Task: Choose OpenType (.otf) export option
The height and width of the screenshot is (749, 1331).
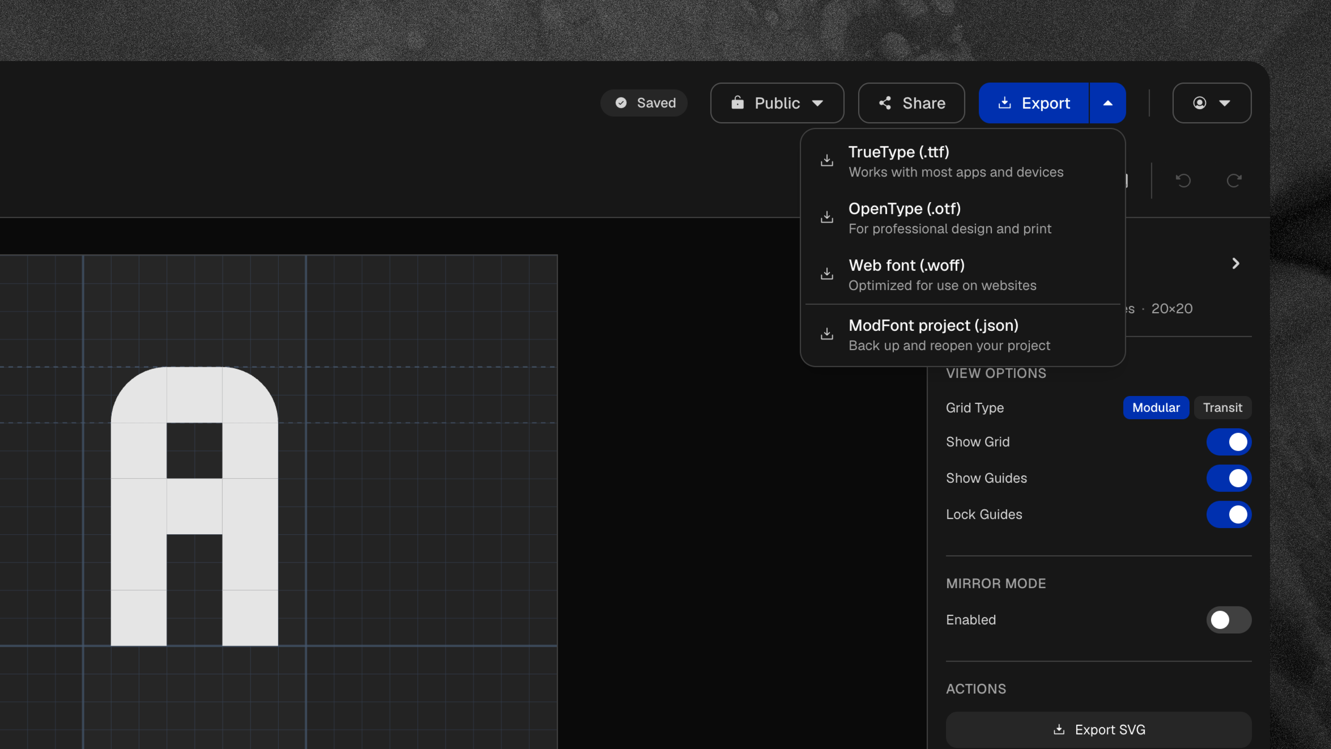Action: point(963,218)
